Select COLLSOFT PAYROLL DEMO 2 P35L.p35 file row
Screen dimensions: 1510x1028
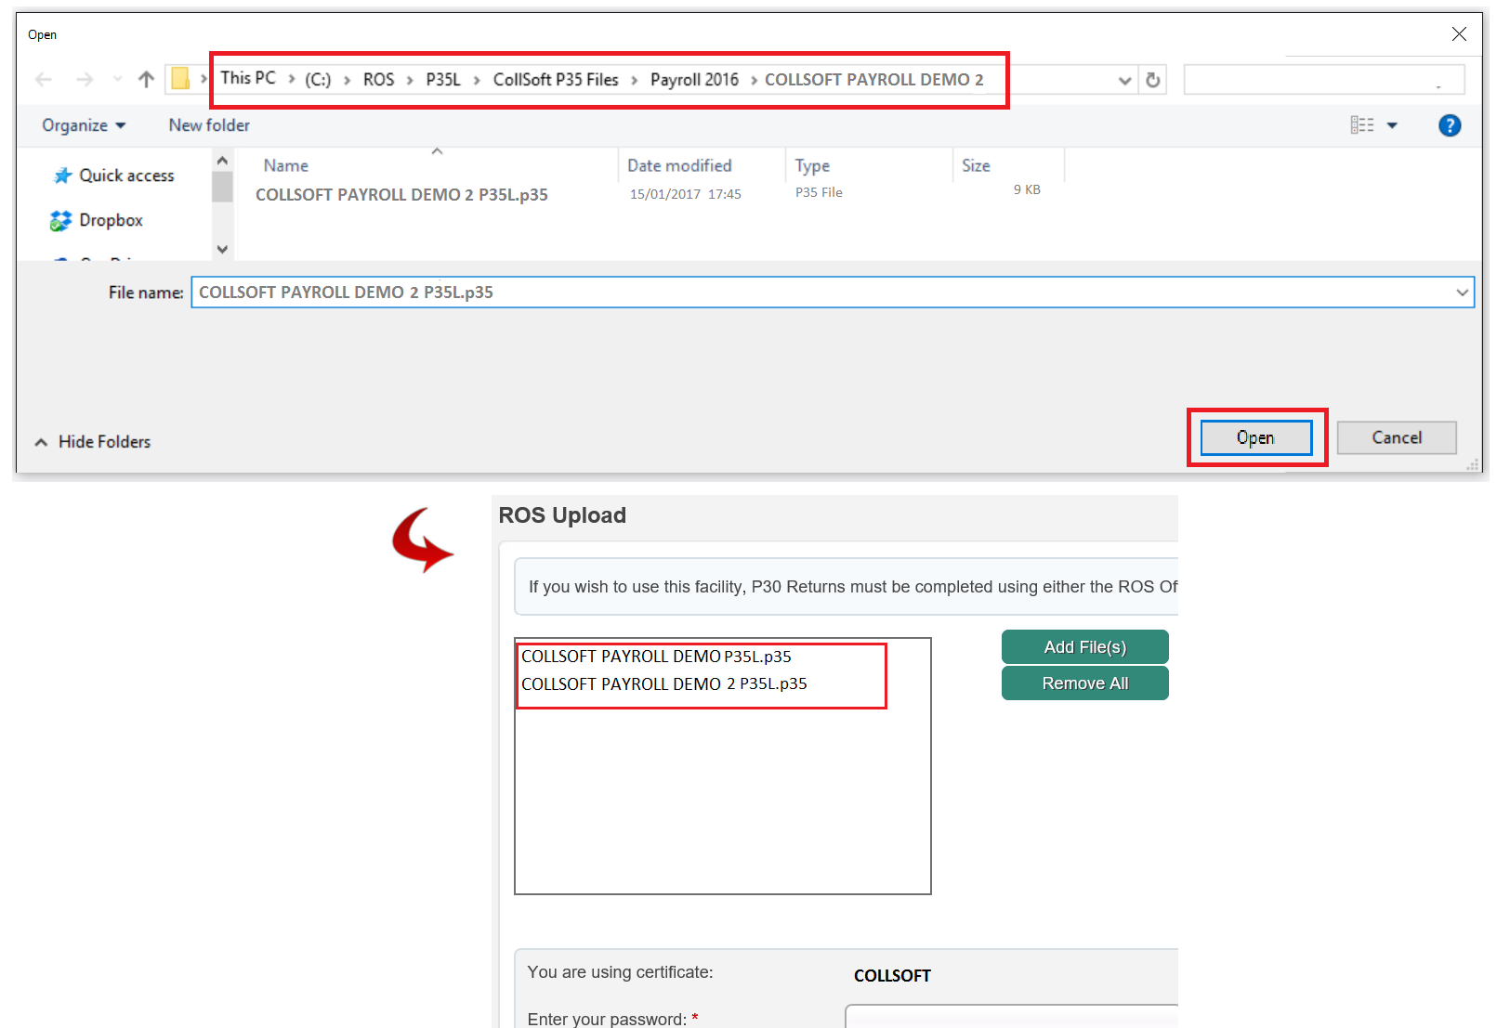(401, 195)
